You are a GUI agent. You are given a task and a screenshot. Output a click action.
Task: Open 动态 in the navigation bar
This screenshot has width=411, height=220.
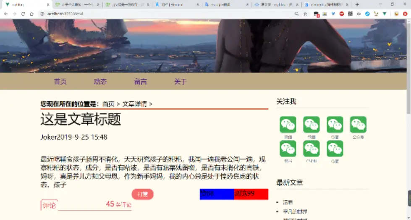[x=100, y=82]
